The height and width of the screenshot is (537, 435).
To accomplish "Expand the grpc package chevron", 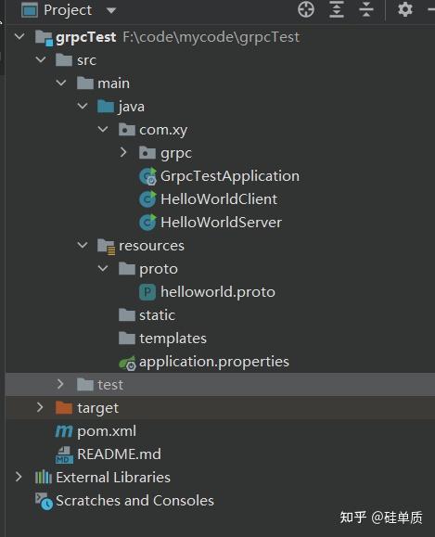I will pos(123,152).
